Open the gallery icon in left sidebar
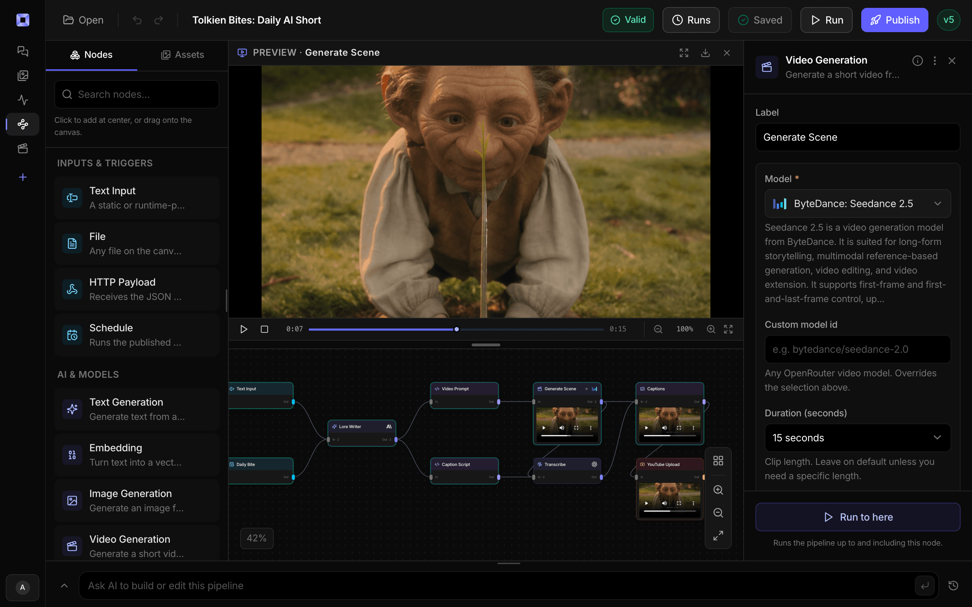This screenshot has width=972, height=607. click(x=23, y=75)
